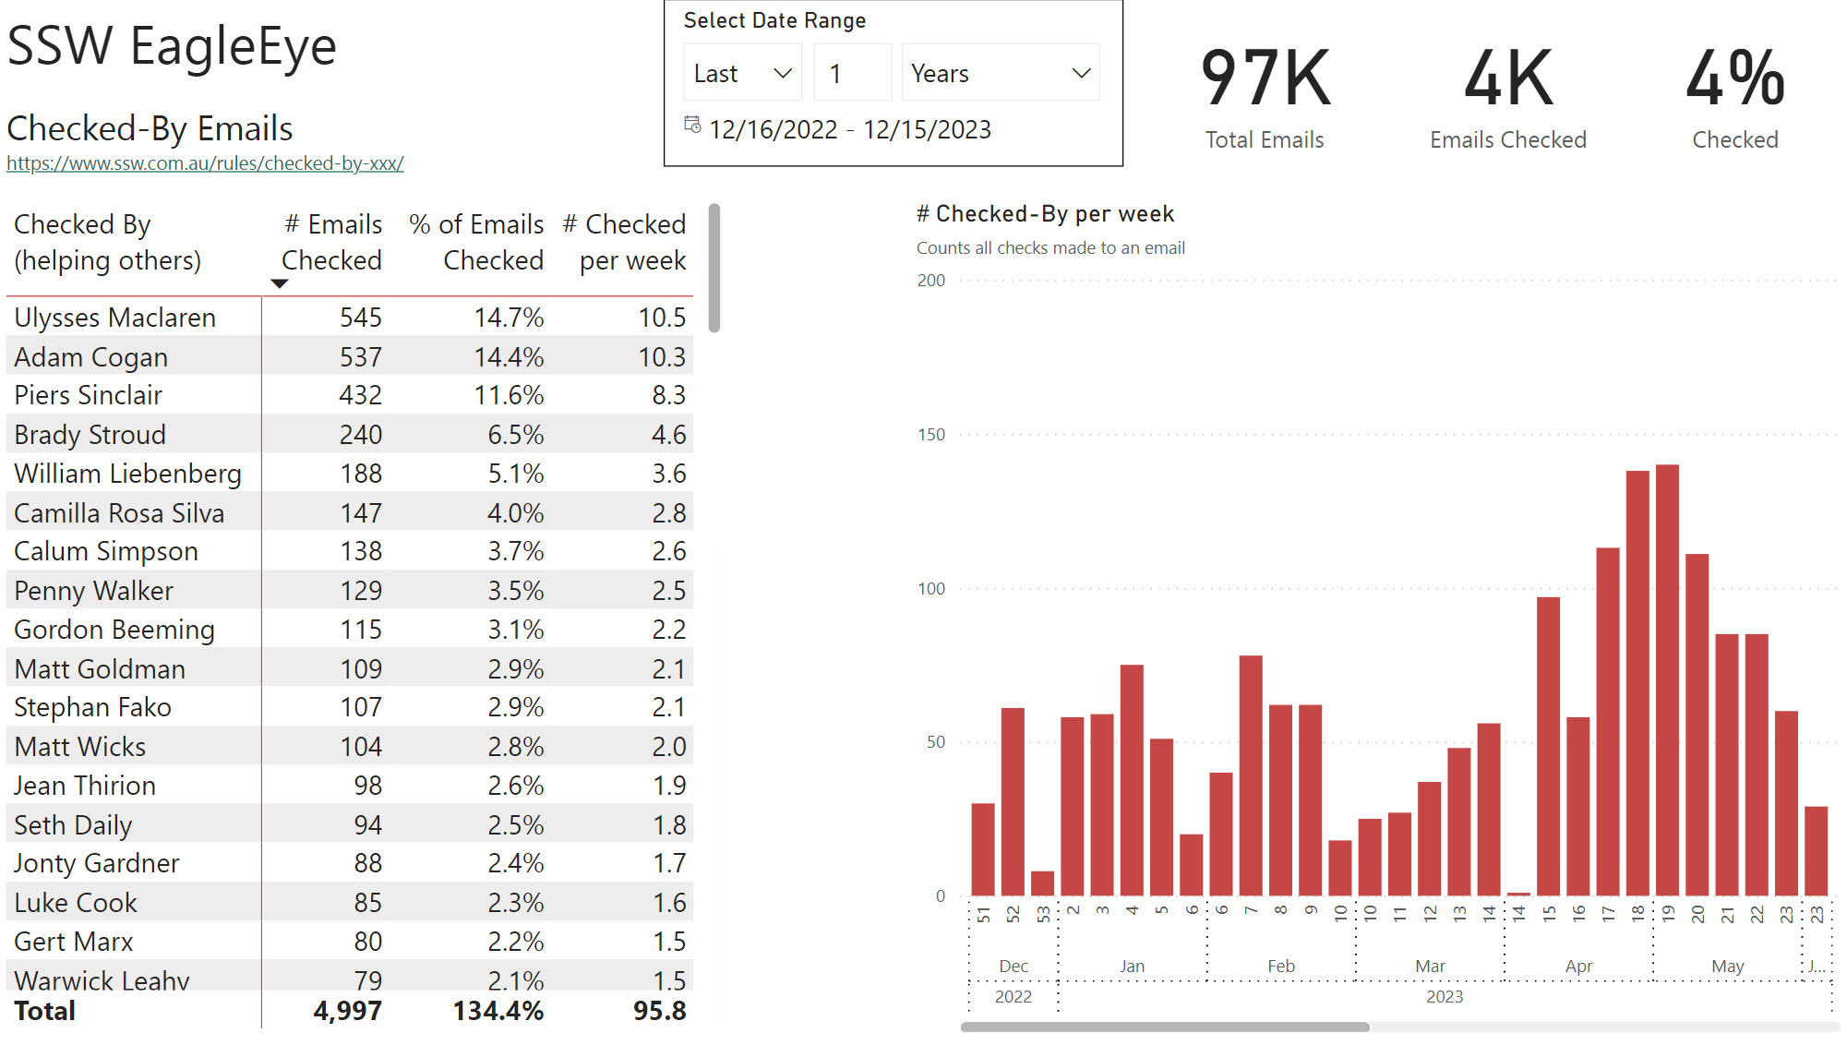Click the tallest bar for week 19
This screenshot has height=1045, width=1847.
[x=1667, y=679]
